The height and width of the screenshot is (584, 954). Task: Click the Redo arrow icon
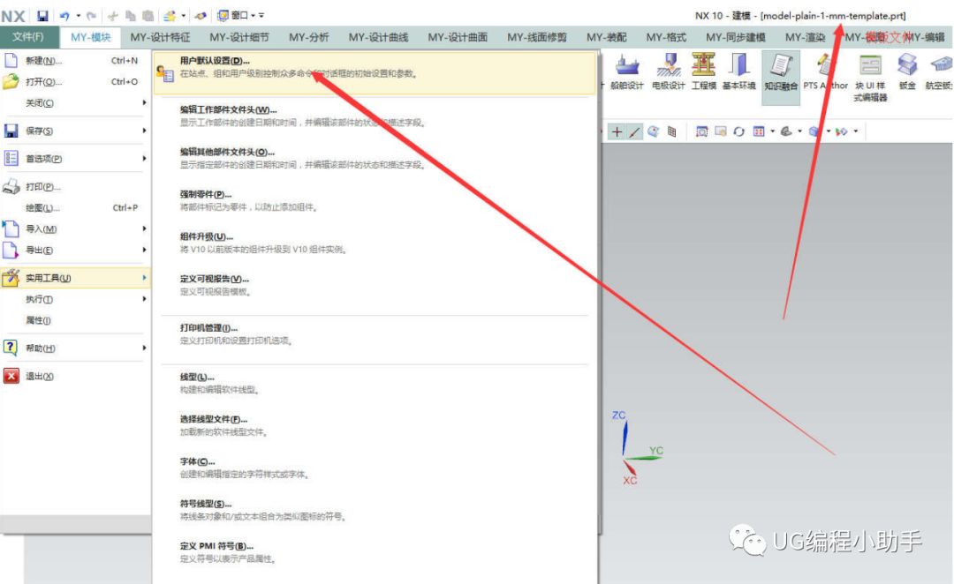click(x=91, y=15)
